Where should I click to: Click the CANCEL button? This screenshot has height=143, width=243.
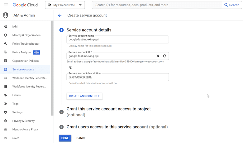click(82, 138)
